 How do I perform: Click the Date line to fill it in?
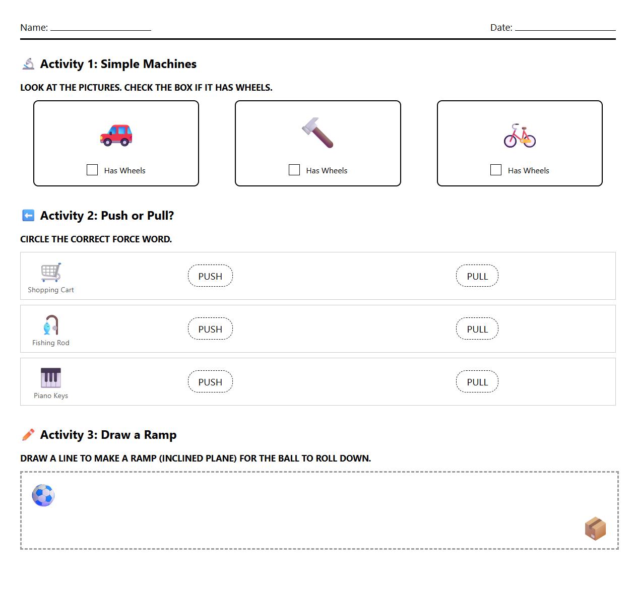(564, 29)
